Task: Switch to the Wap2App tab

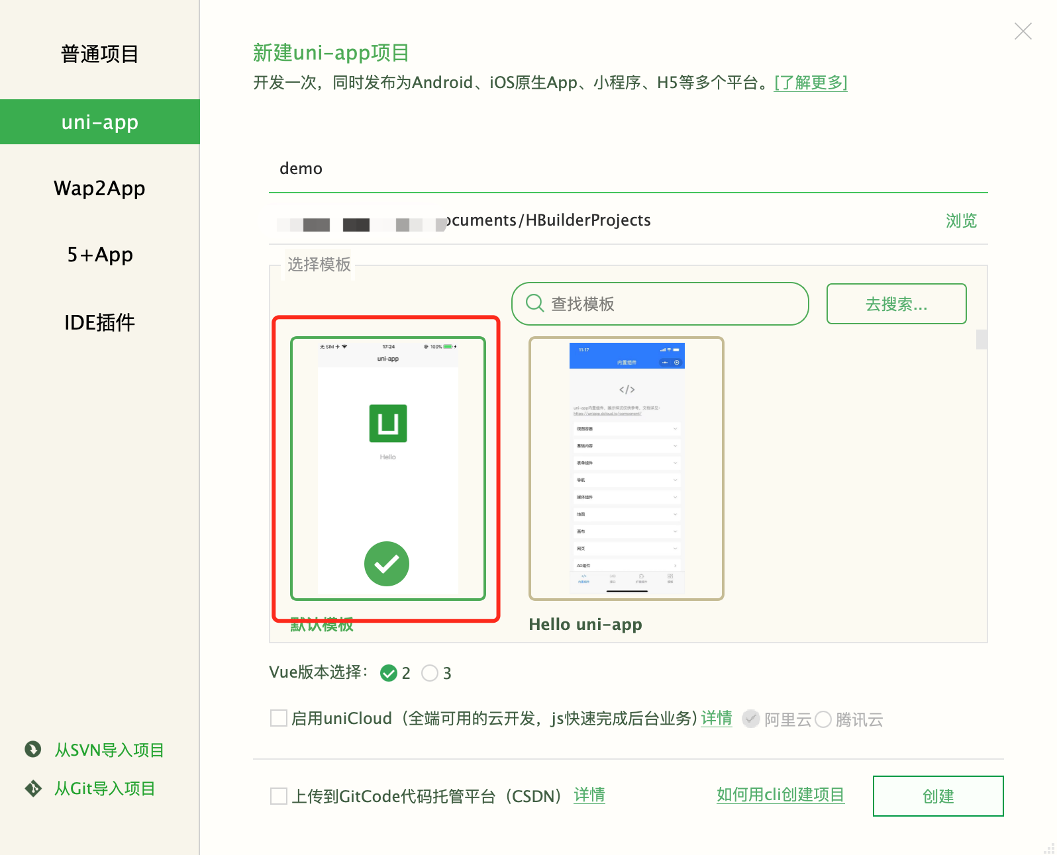Action: point(99,189)
